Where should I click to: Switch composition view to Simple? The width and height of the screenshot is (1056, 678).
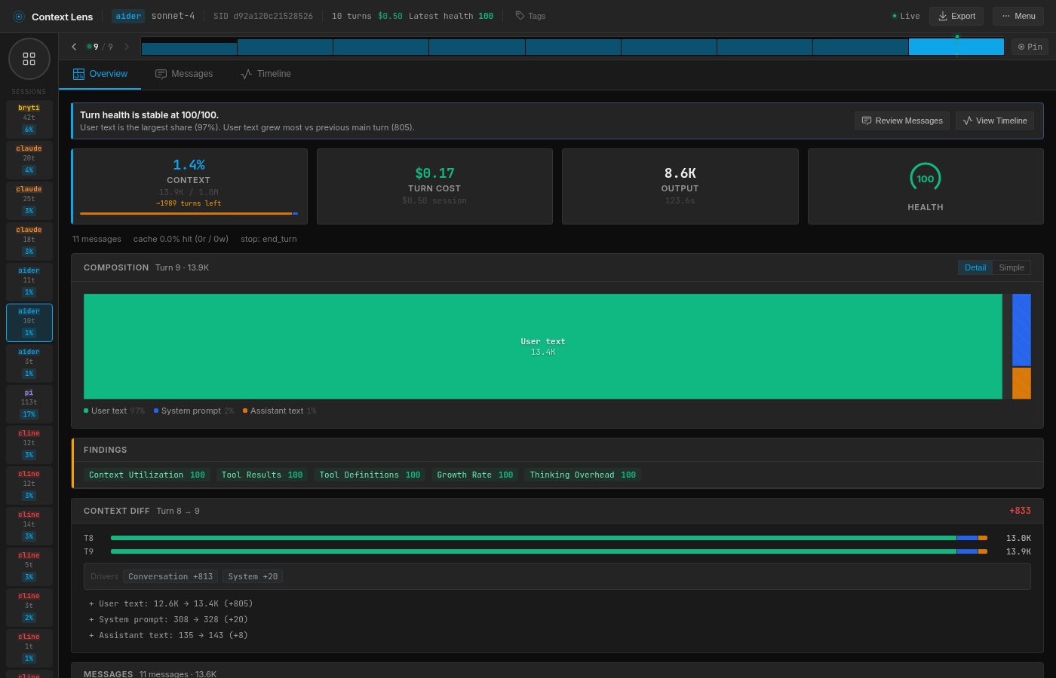point(1011,267)
